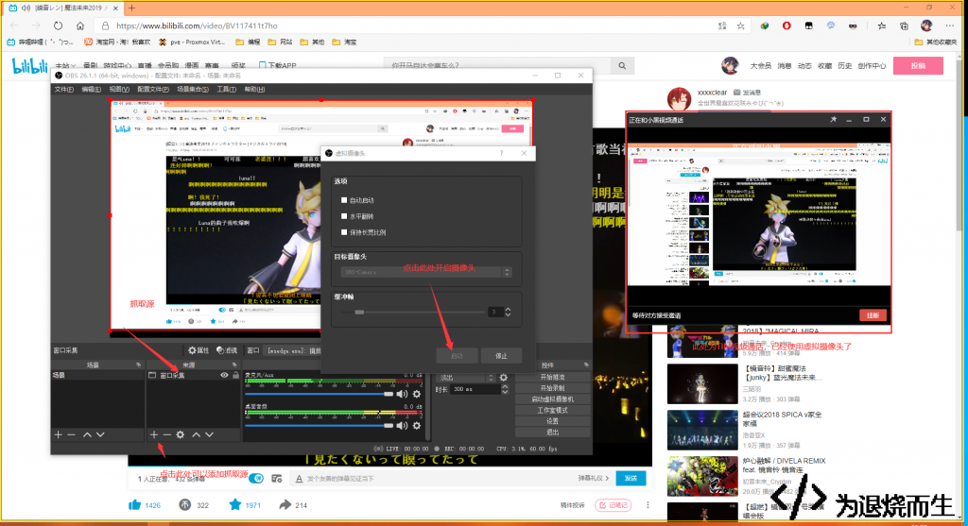Expand the 淡出 transition dropdown
This screenshot has width=968, height=526.
click(467, 378)
